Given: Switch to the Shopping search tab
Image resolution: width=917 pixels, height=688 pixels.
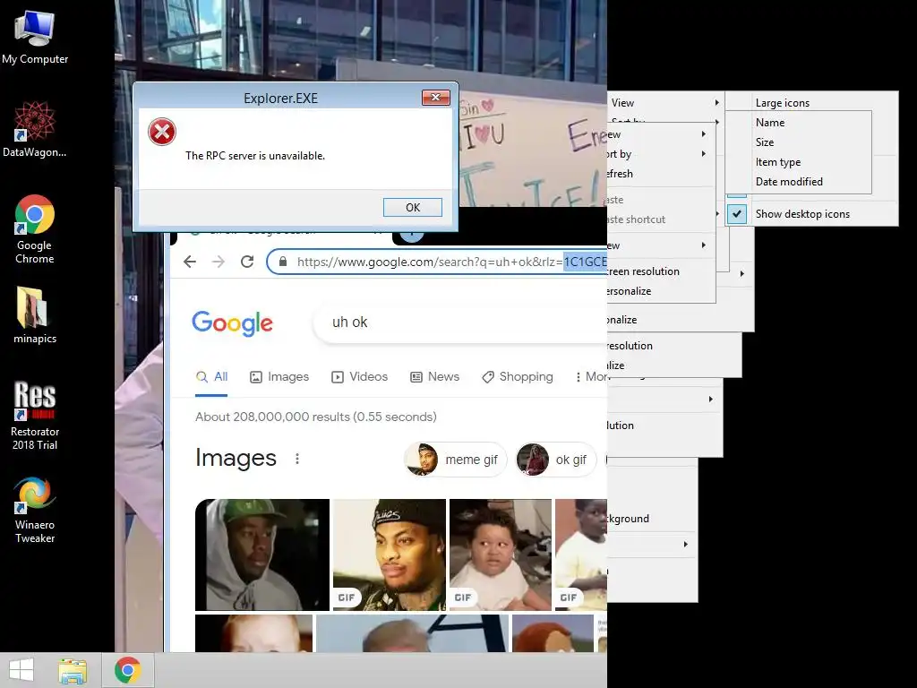Looking at the screenshot, I should (x=518, y=377).
